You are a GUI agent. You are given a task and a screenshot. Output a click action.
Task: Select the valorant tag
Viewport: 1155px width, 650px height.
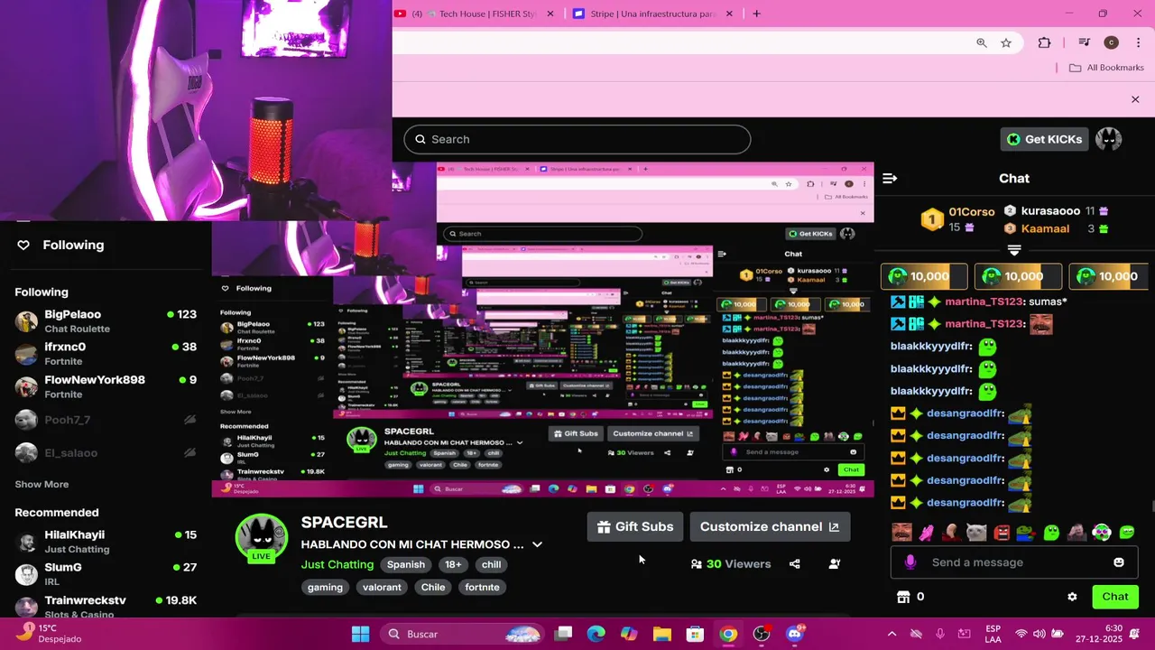click(382, 587)
